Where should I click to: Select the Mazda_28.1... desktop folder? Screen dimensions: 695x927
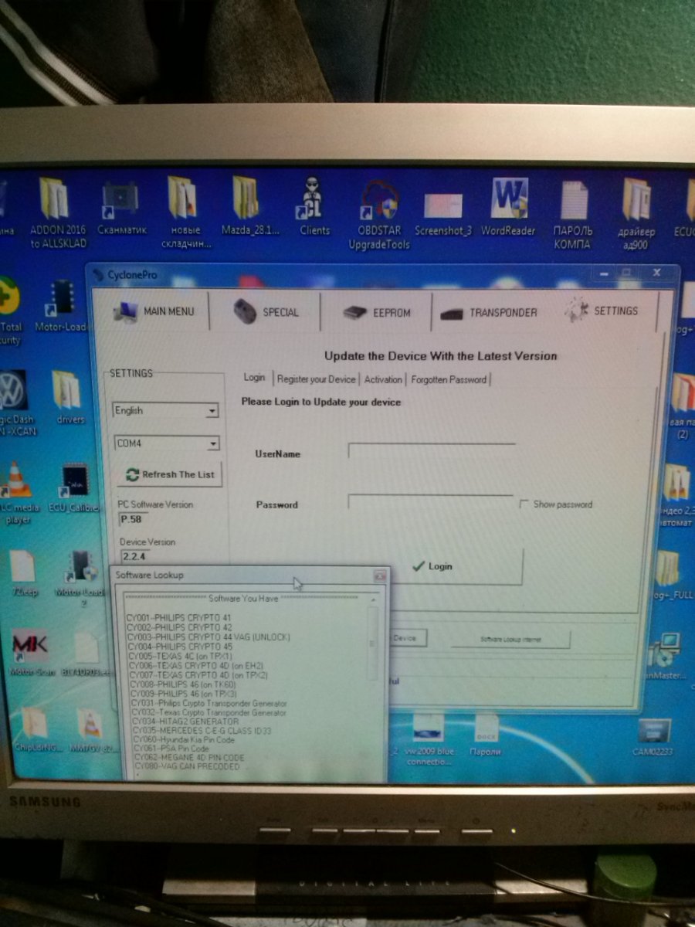250,207
